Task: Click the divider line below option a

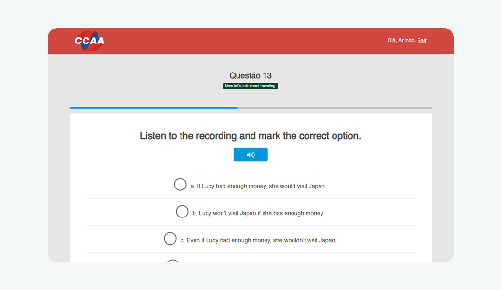Action: coord(251,198)
